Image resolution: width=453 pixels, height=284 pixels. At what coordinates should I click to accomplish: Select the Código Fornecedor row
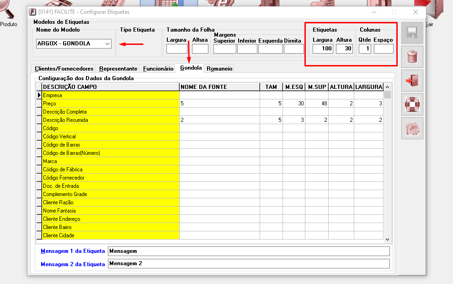click(210, 178)
